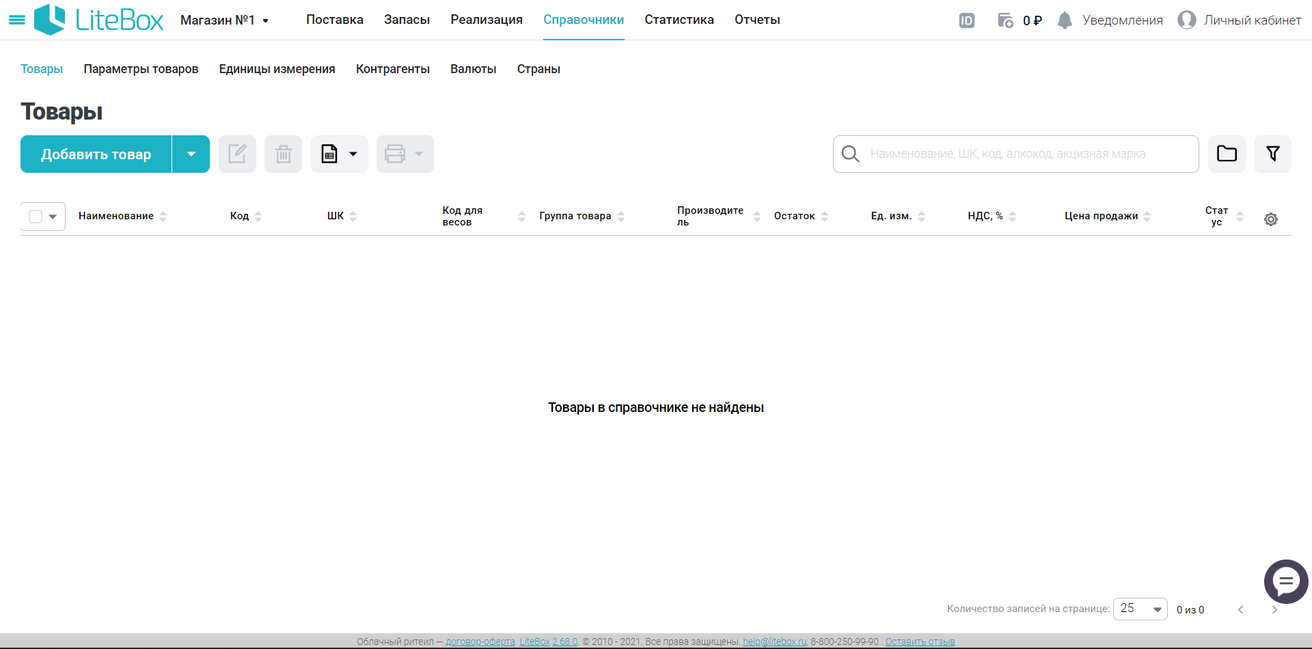This screenshot has width=1312, height=649.
Task: Open the Магазин №1 store selector
Action: (225, 20)
